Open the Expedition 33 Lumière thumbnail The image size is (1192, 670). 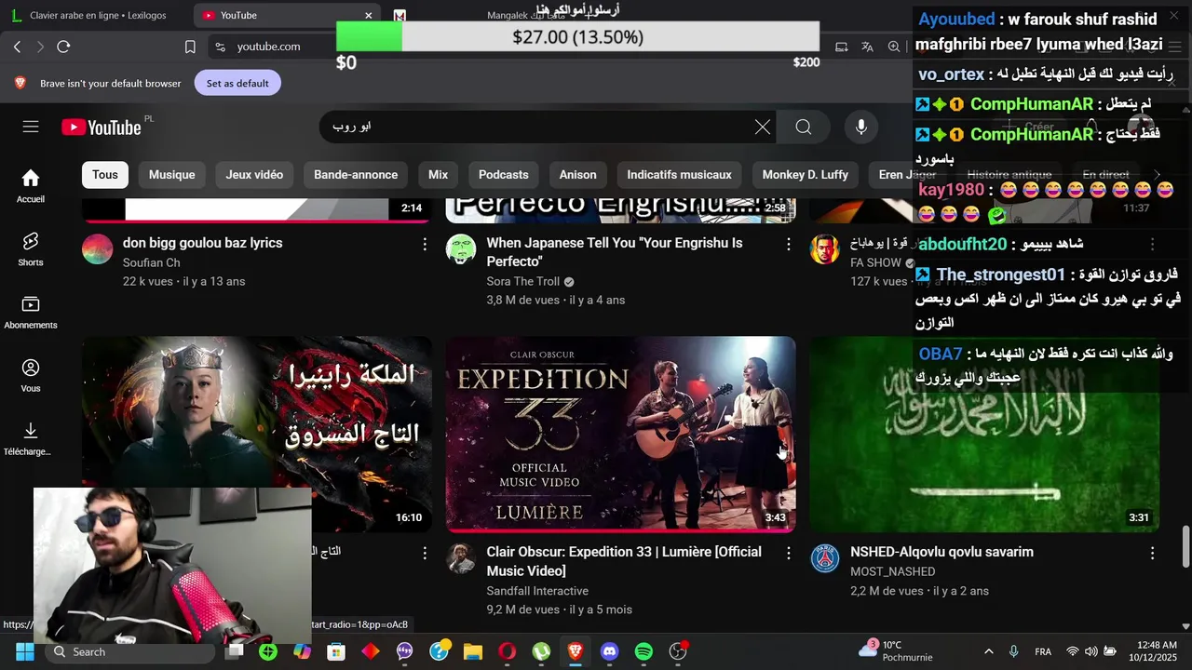coord(620,435)
